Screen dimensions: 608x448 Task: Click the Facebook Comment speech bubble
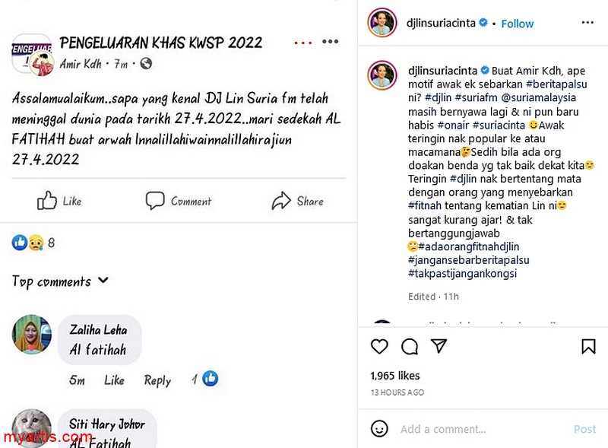click(x=179, y=201)
